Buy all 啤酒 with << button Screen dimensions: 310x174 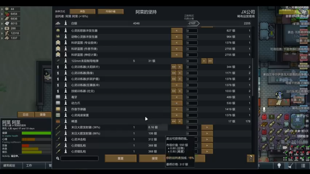point(174,121)
